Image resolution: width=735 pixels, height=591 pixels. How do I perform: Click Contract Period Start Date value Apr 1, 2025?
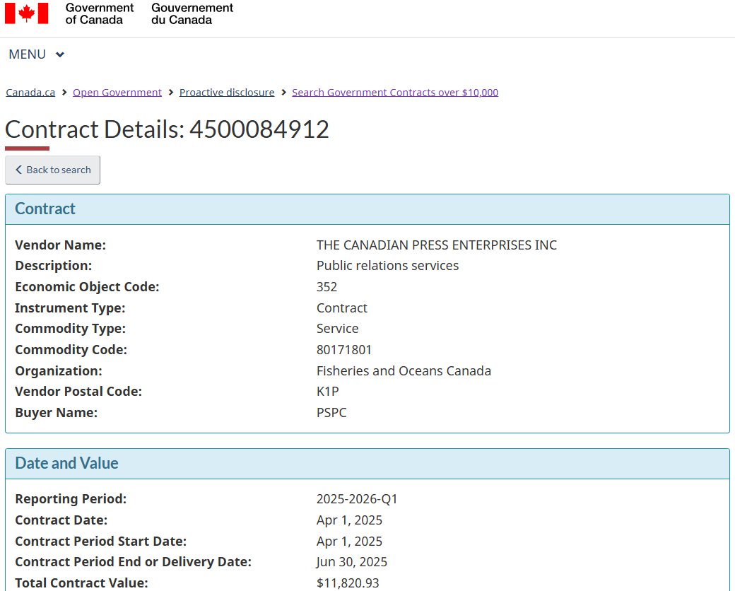coord(349,541)
